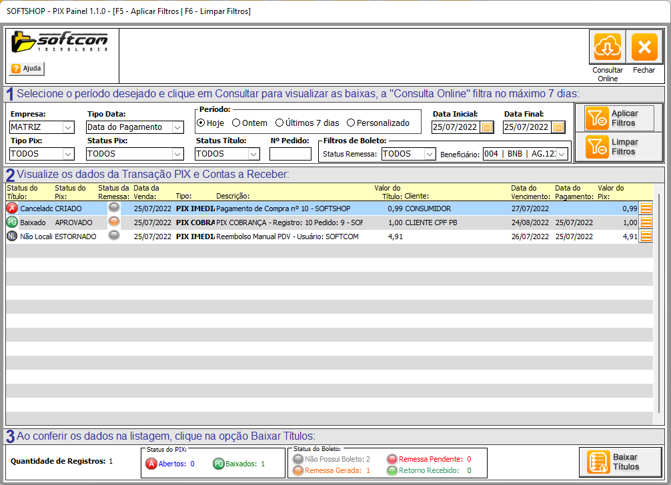Select the Ontem period radio button
Image resolution: width=671 pixels, height=485 pixels.
236,123
